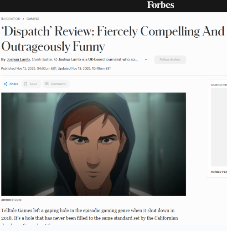This screenshot has height=231, width=227.
Task: Click the Share icon
Action: point(5,84)
